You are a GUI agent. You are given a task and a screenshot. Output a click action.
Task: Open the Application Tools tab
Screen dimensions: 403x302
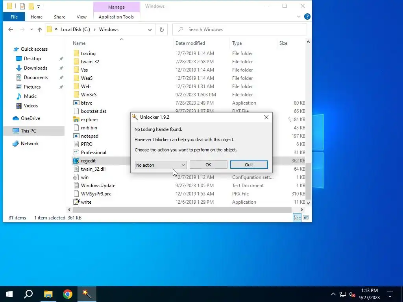tap(116, 17)
